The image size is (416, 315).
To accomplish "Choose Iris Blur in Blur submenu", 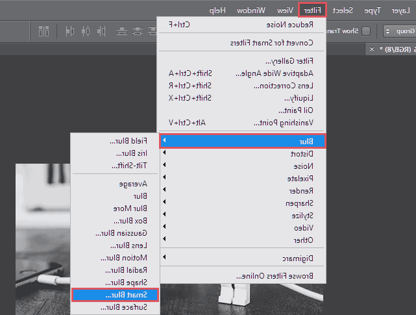I will click(115, 153).
